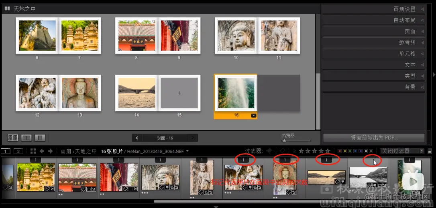
Task: Select page 8 Shaolin gate thumbnail
Action: tap(137, 36)
